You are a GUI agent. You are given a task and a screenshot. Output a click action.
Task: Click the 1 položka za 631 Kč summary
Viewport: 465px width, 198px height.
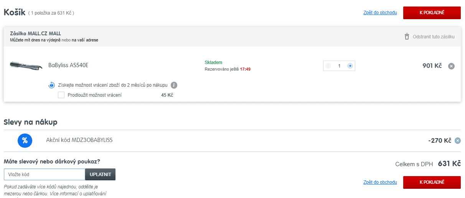(x=51, y=13)
